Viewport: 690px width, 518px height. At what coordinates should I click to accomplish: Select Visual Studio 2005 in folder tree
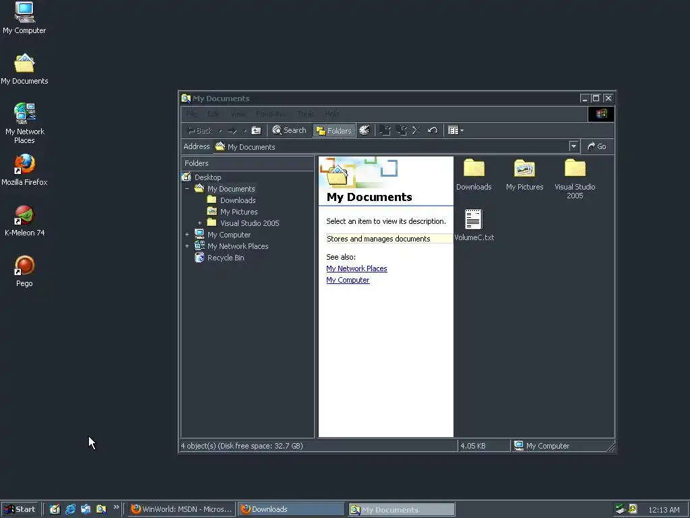click(x=249, y=223)
